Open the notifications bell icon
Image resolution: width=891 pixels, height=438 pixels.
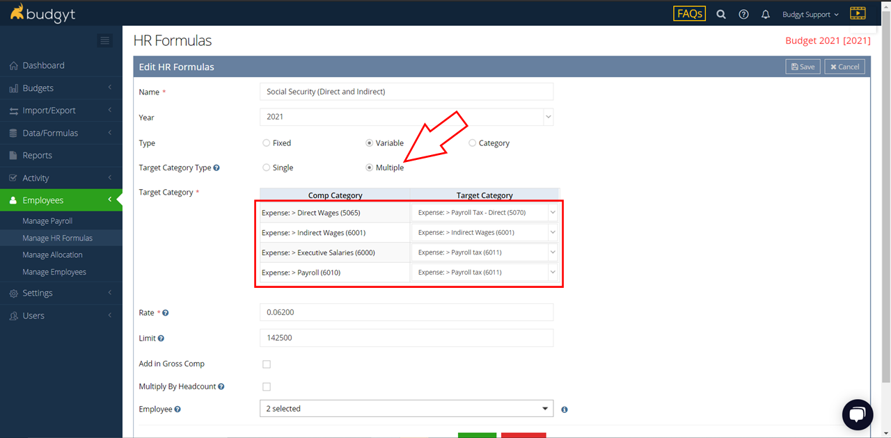766,14
